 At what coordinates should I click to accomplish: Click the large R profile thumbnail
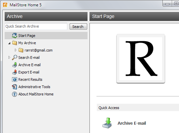tap(141, 59)
